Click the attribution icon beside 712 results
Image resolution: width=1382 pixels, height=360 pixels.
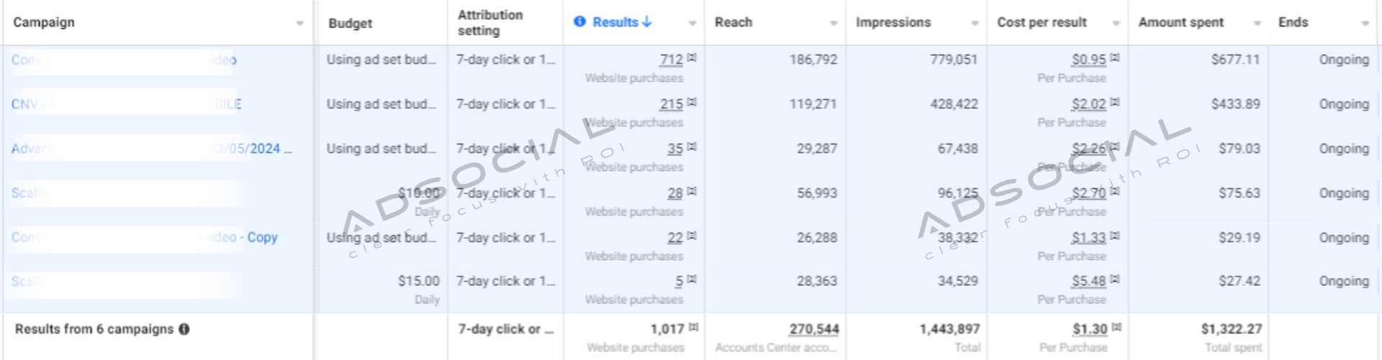point(692,57)
